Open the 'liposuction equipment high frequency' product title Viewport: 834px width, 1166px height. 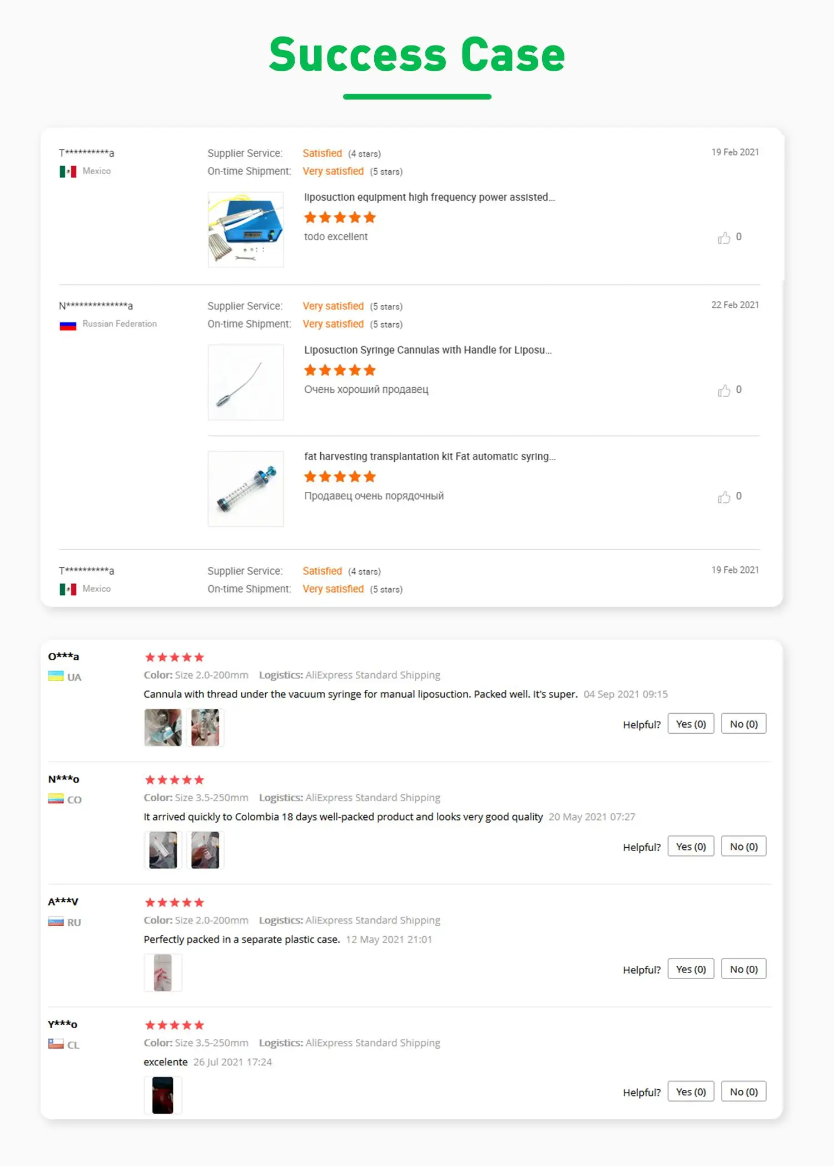(429, 197)
